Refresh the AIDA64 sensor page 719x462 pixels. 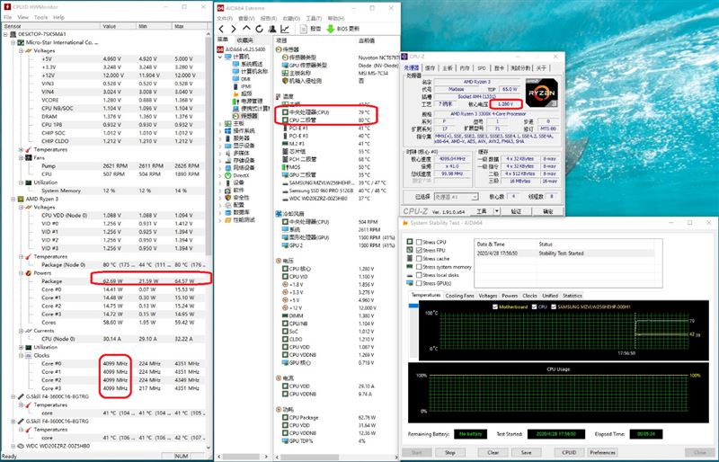tap(259, 29)
